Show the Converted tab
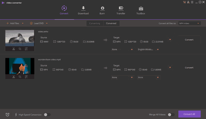Image resolution: width=206 pixels, height=119 pixels. point(111,23)
